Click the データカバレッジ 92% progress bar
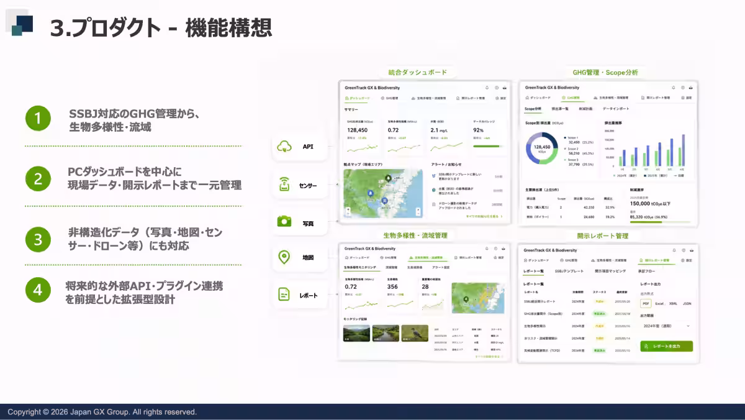Screen dimensions: 745x420 489,147
